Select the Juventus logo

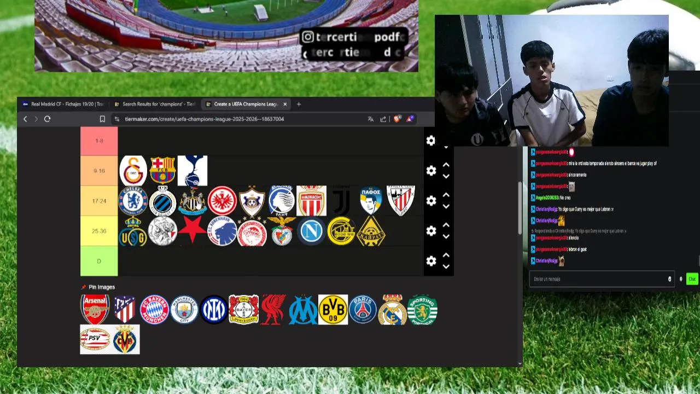(x=341, y=201)
